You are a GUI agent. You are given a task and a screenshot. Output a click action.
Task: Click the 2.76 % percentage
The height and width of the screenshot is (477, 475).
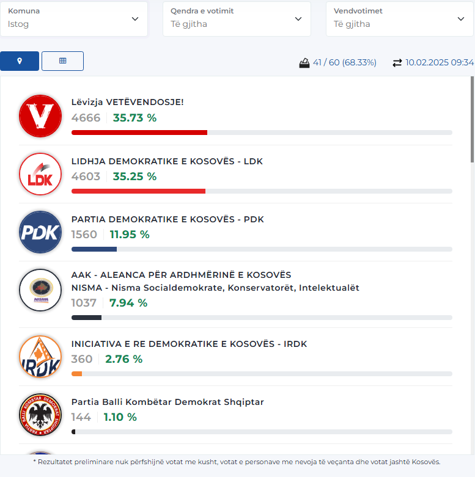tap(124, 359)
